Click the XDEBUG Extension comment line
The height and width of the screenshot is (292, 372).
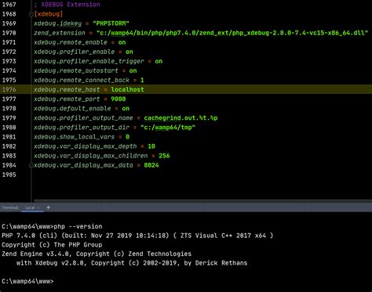pos(67,5)
